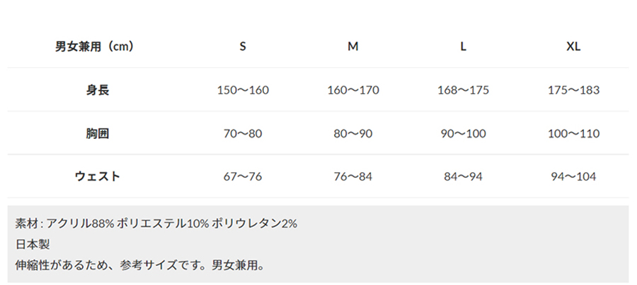Select the 160～170 height value
637x285 pixels.
pos(353,90)
